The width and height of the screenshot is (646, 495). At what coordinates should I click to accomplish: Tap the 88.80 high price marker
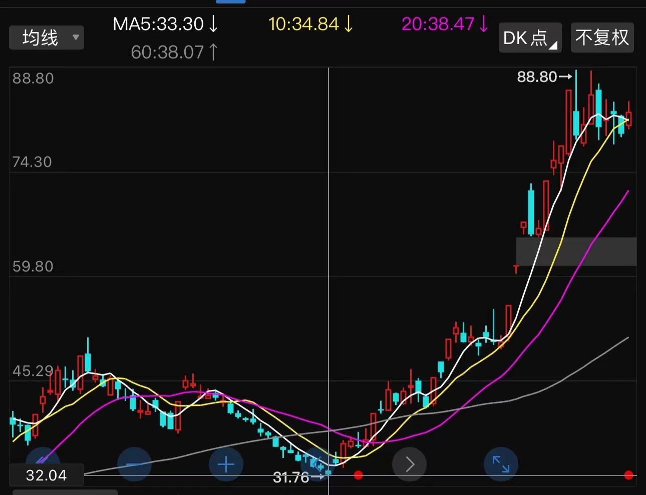point(544,77)
